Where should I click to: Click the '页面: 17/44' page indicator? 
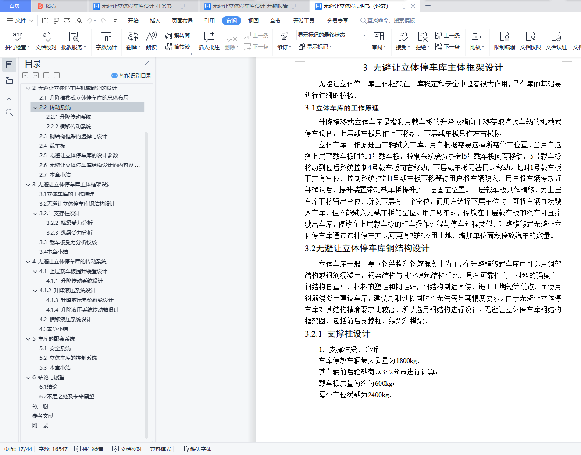(18, 449)
